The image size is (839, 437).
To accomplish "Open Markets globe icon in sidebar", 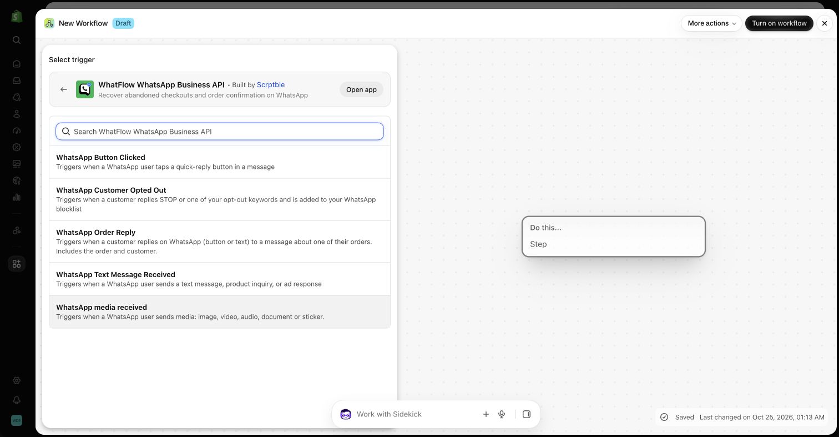I will (17, 180).
